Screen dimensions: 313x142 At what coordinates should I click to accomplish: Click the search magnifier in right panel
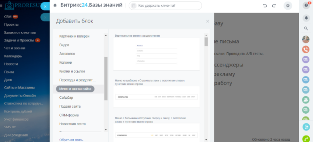click(x=306, y=28)
